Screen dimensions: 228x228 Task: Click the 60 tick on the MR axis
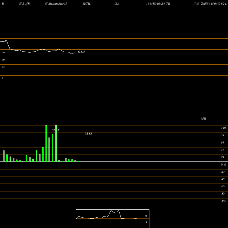click(x=223, y=143)
